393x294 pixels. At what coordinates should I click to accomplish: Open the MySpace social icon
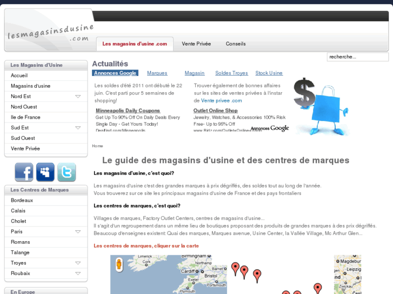45,172
